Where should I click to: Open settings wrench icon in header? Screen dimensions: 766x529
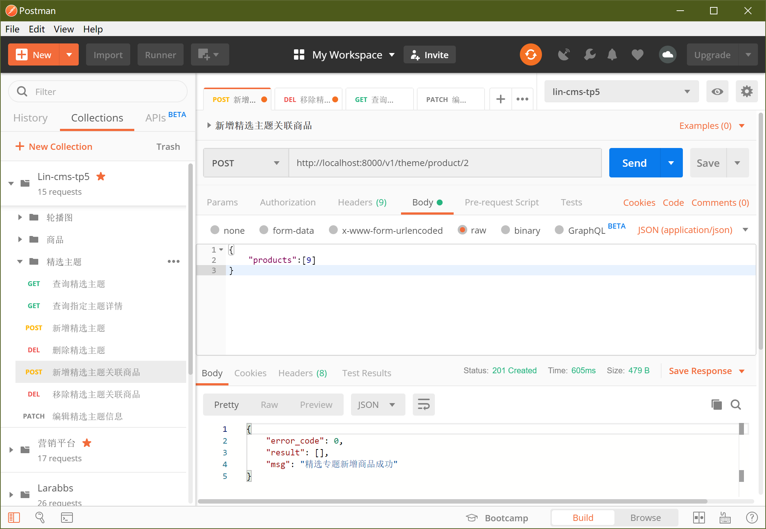click(x=589, y=55)
